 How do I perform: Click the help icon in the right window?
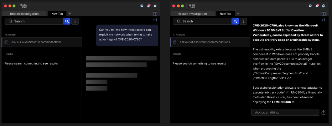click(310, 6)
